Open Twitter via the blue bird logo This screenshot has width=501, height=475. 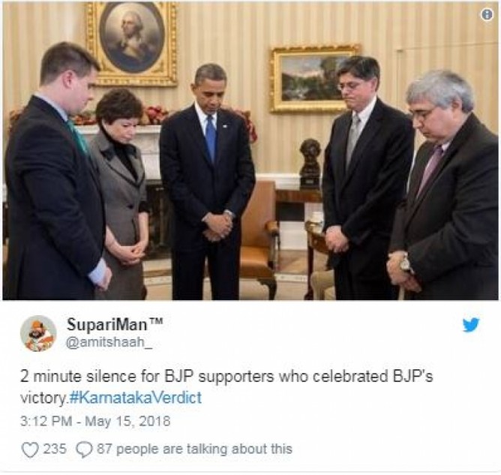coord(471,325)
